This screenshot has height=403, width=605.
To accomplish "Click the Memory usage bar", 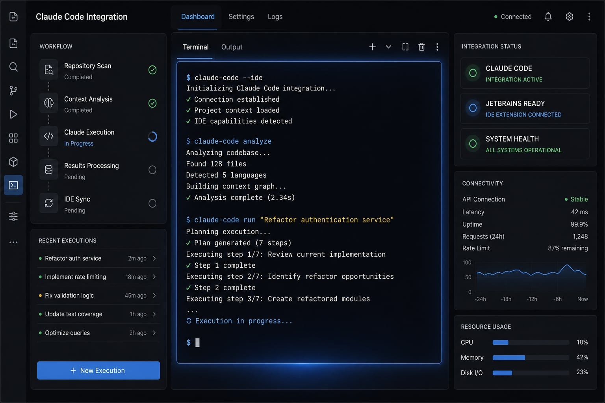I will coord(531,357).
